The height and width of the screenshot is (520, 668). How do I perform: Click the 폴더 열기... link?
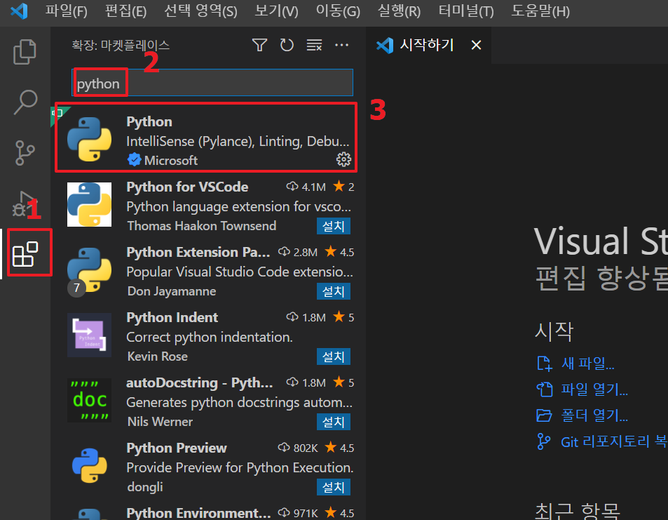594,415
